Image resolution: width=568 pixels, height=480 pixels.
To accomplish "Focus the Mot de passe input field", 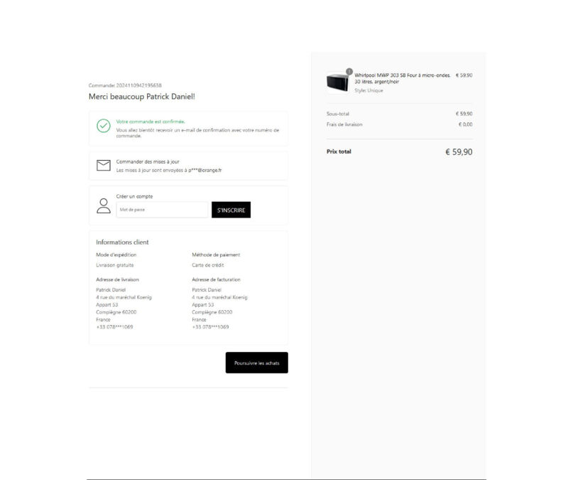I will (x=163, y=210).
